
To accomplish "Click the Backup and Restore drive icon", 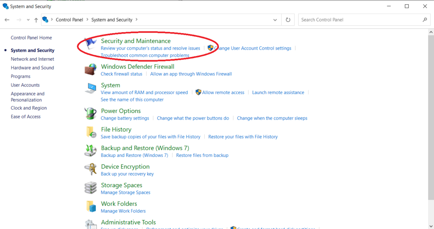I will pyautogui.click(x=91, y=151).
